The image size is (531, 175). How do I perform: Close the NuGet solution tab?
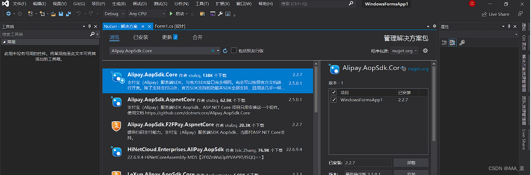pos(150,26)
